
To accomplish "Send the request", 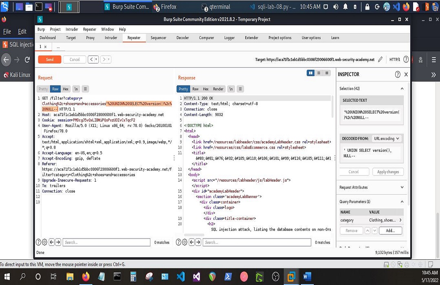I will [50, 59].
